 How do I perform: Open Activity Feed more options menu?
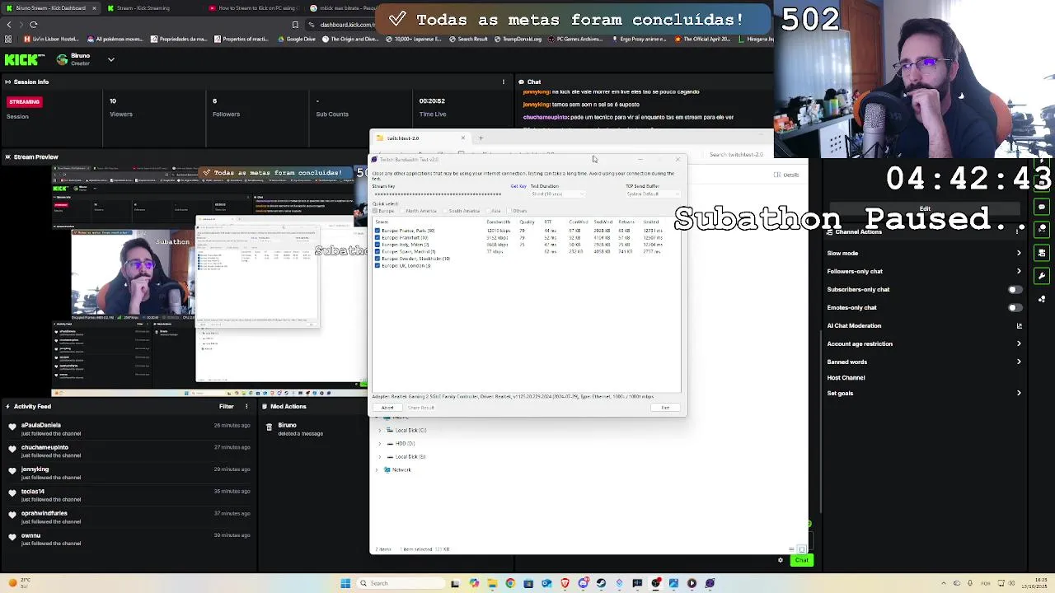pyautogui.click(x=246, y=406)
